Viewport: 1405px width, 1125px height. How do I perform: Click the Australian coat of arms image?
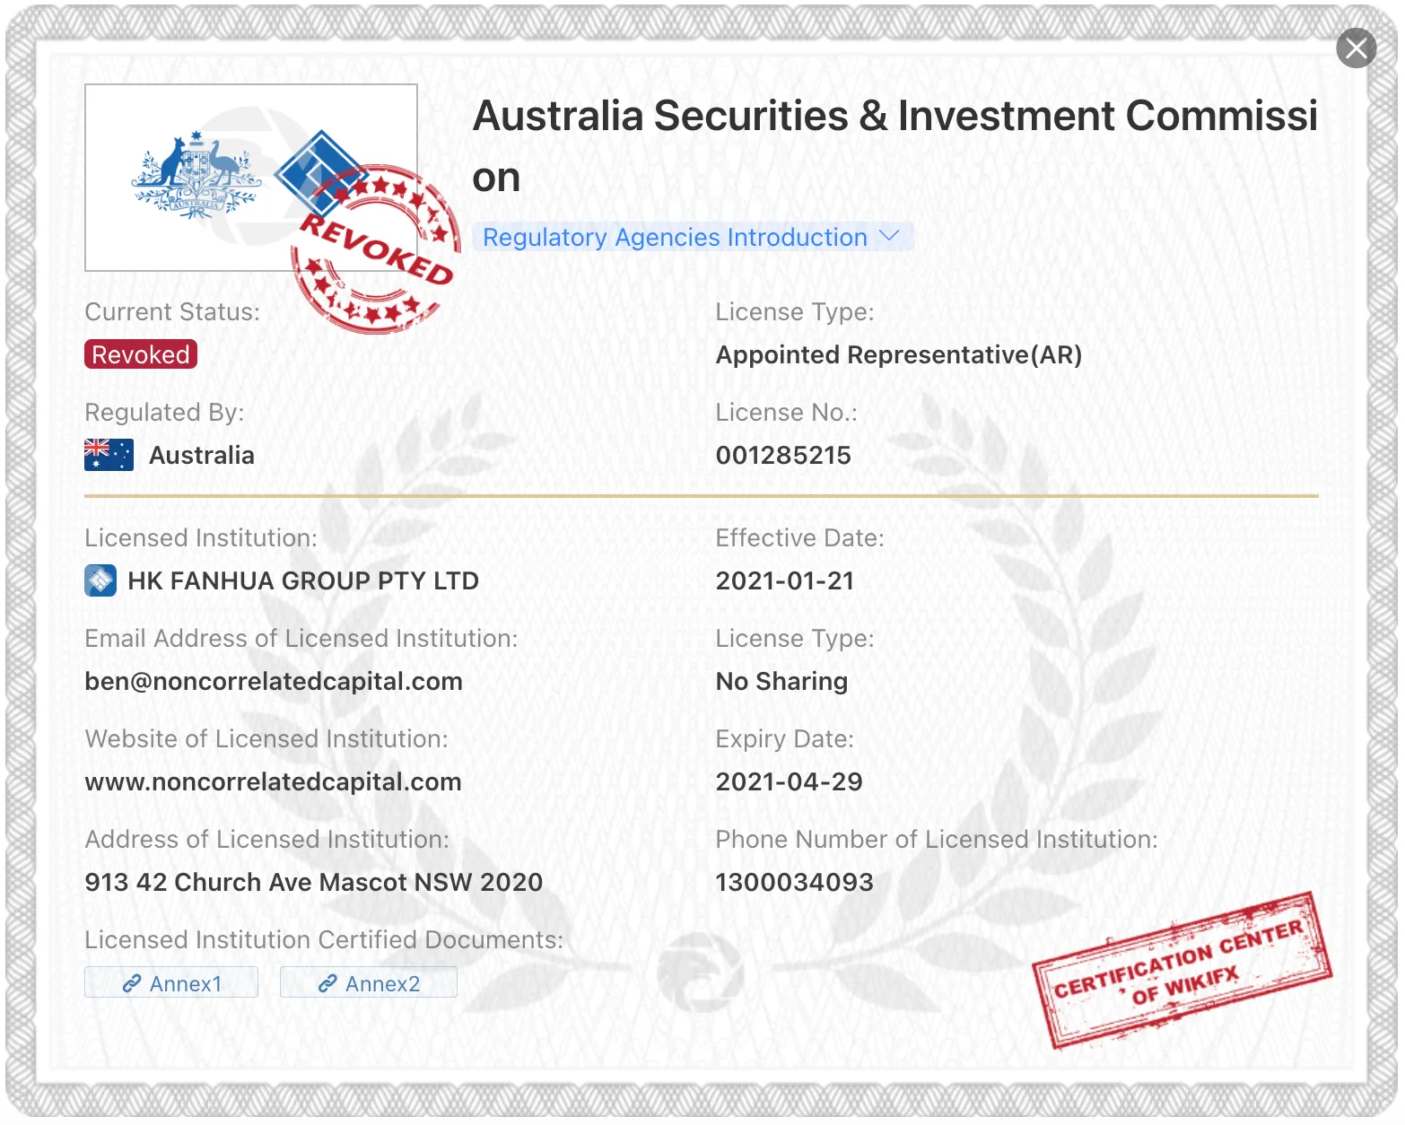coord(196,175)
